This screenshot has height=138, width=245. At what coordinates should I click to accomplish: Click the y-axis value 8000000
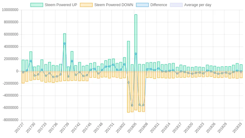[x=11, y=22]
